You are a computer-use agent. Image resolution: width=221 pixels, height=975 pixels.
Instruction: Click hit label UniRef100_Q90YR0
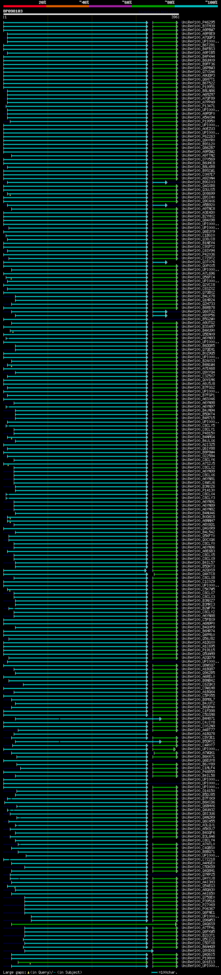tap(198, 140)
